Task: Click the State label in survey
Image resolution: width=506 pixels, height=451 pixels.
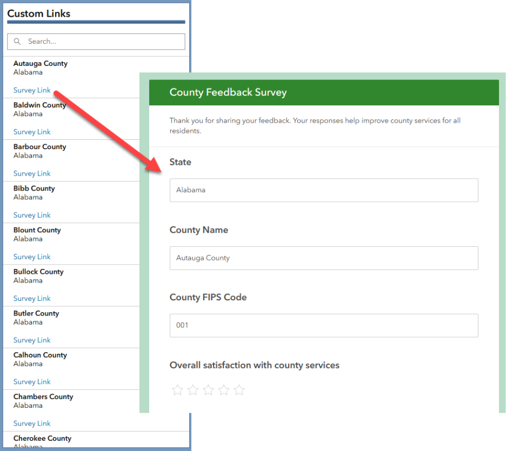Action: coord(181,162)
